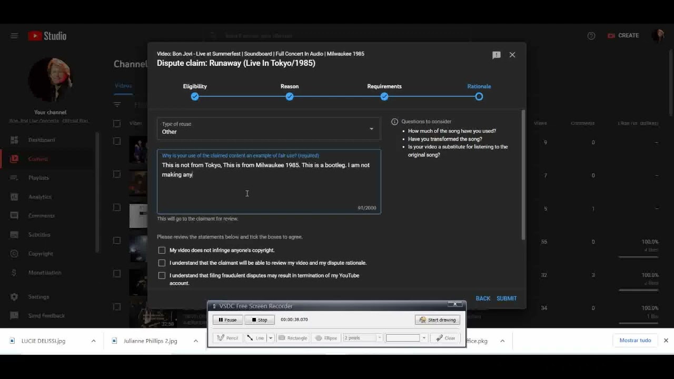Click Mostrar tudo in downloads bar

pyautogui.click(x=635, y=341)
